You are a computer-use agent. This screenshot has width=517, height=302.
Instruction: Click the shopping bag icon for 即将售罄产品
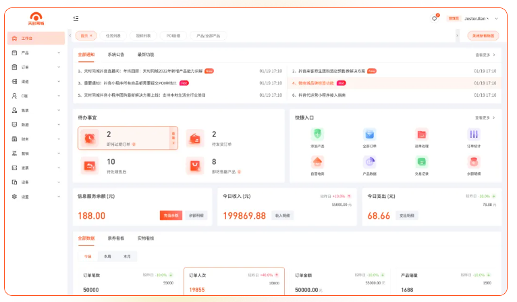(194, 165)
